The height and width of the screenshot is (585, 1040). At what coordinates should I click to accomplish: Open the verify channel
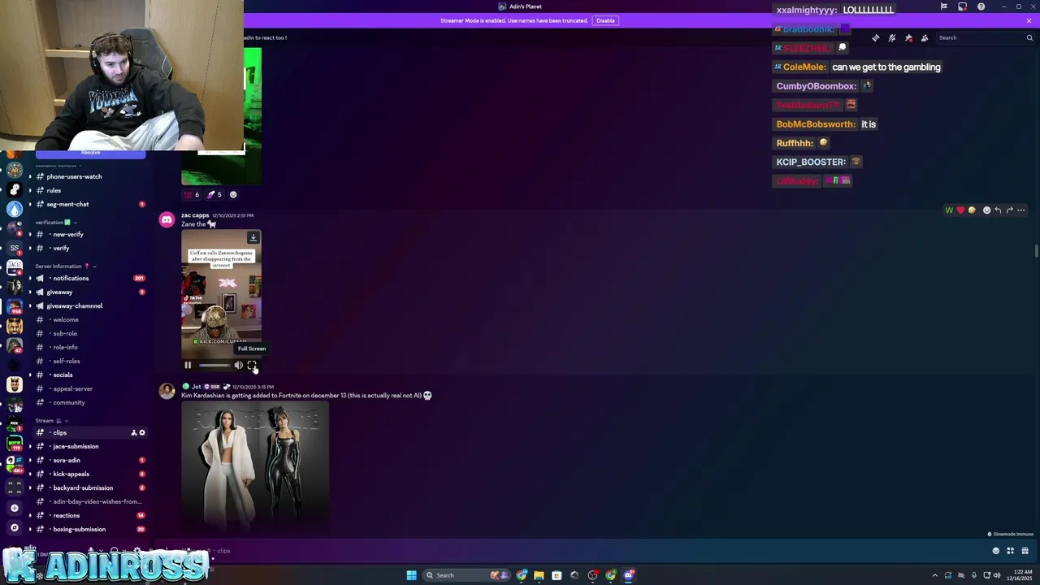tap(61, 248)
